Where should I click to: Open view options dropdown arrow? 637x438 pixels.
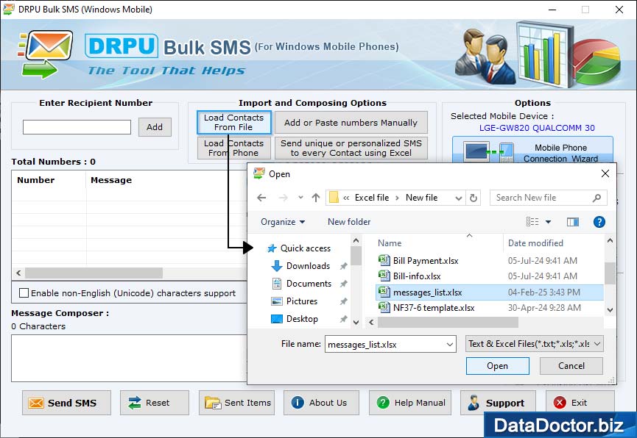point(548,222)
